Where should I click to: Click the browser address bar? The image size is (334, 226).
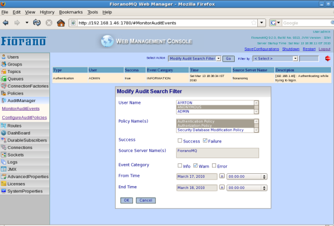point(164,23)
